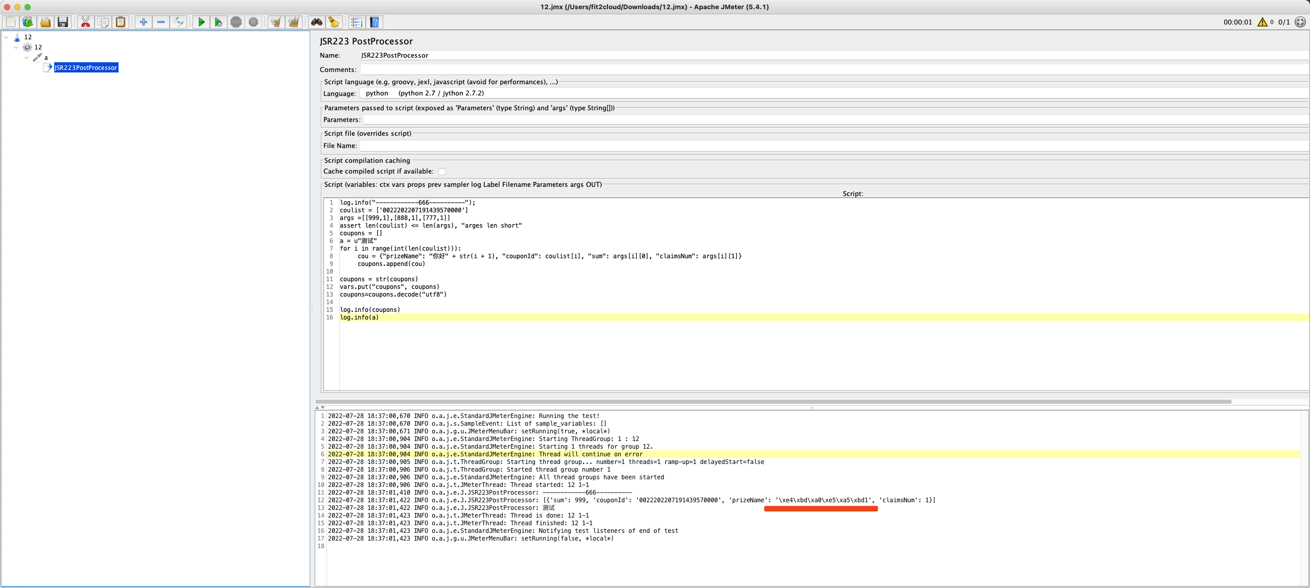
Task: Collapse the thread group 12 node
Action: 16,47
